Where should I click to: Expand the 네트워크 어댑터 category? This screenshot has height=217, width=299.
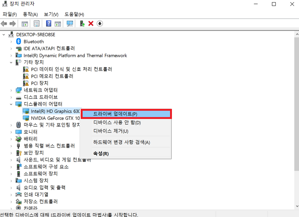pos(11,91)
